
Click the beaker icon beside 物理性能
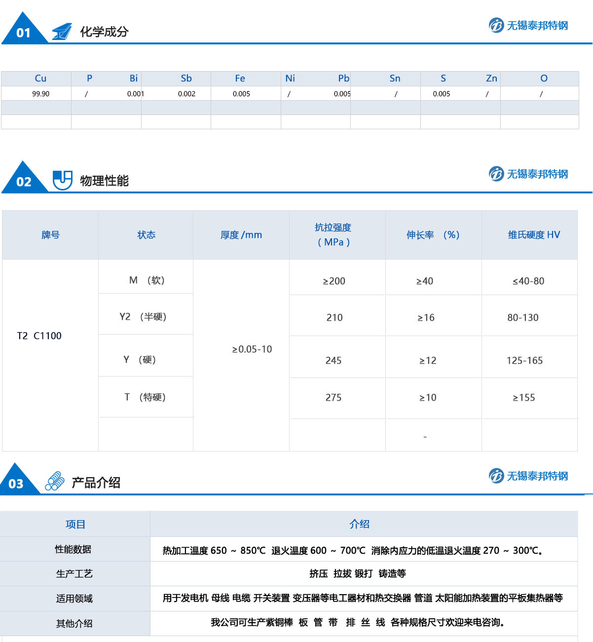[63, 180]
